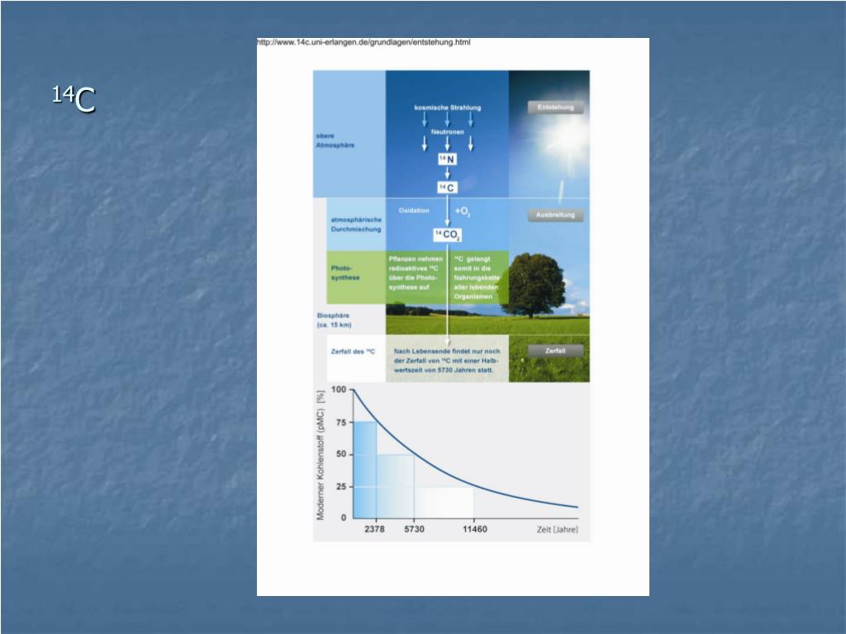Click the Zerfall button
This screenshot has width=846, height=634.
(555, 351)
